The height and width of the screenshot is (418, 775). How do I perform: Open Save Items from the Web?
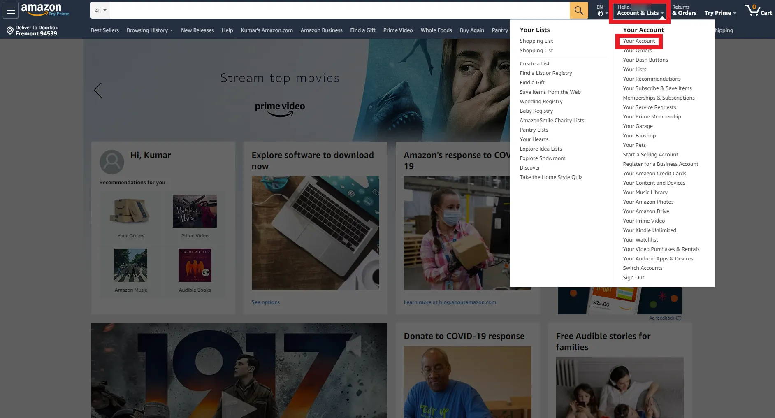pos(550,92)
